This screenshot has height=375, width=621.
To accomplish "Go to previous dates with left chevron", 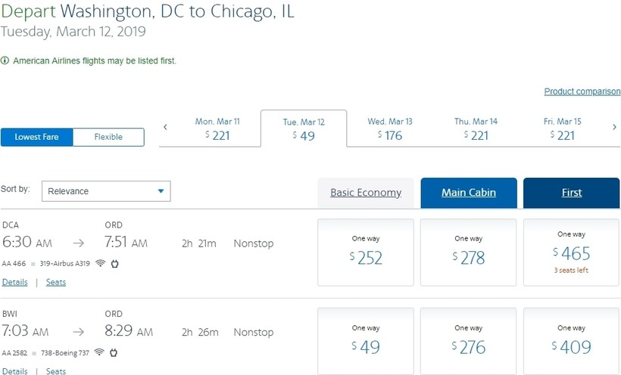I will coord(166,127).
